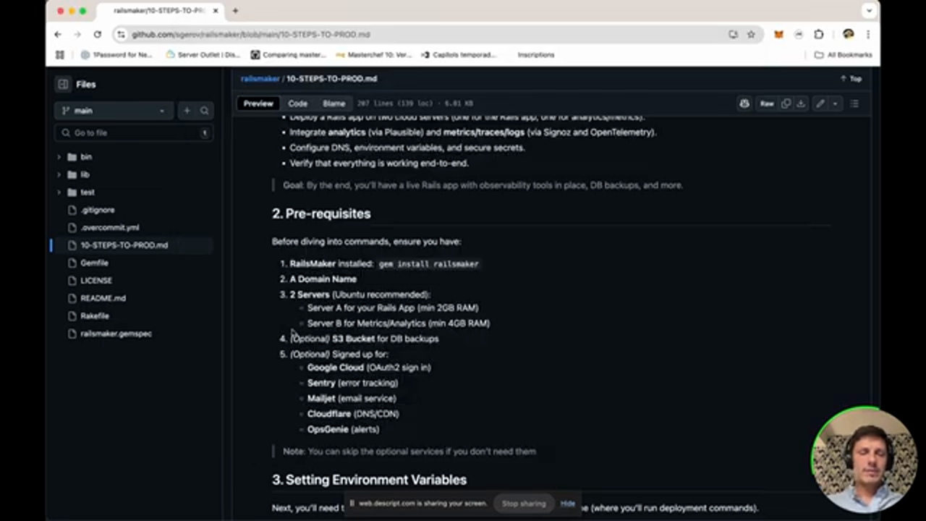Go forward in browser history
Image resolution: width=926 pixels, height=521 pixels.
[x=77, y=34]
